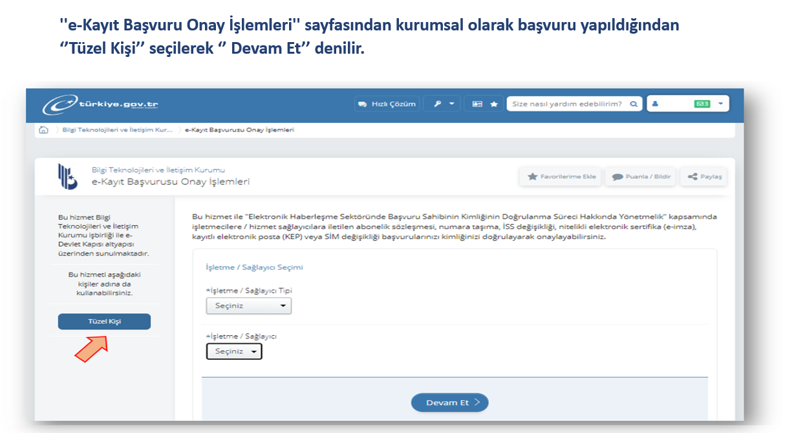The image size is (805, 433).
Task: Click the Paylaş share button
Action: tap(704, 177)
